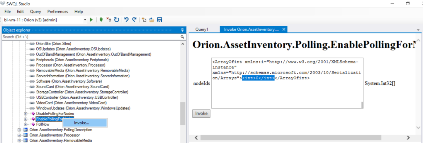The width and height of the screenshot is (423, 143).
Task: Click the blue refresh icon in toolbar
Action: coord(117,20)
